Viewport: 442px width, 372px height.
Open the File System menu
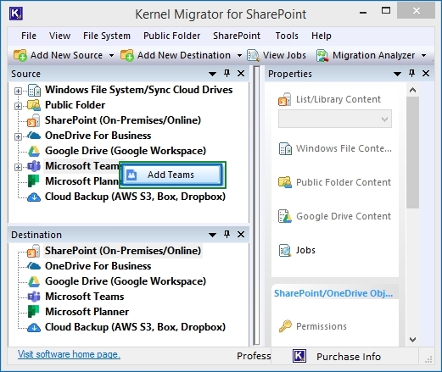click(107, 36)
